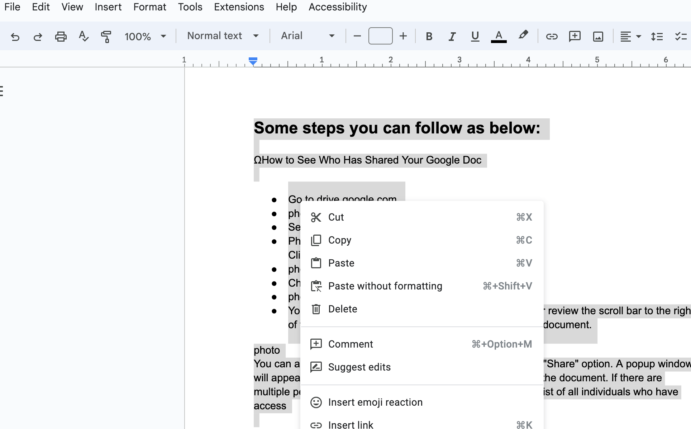Choose Insert emoji reaction
Screen dimensions: 691x429
(422, 402)
